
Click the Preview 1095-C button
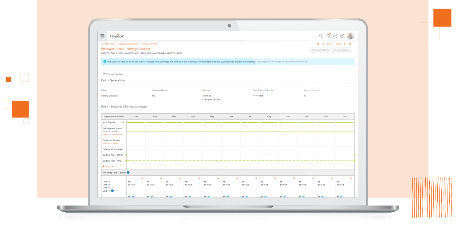[320, 50]
